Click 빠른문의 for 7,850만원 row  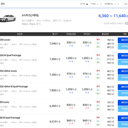tap(123, 87)
